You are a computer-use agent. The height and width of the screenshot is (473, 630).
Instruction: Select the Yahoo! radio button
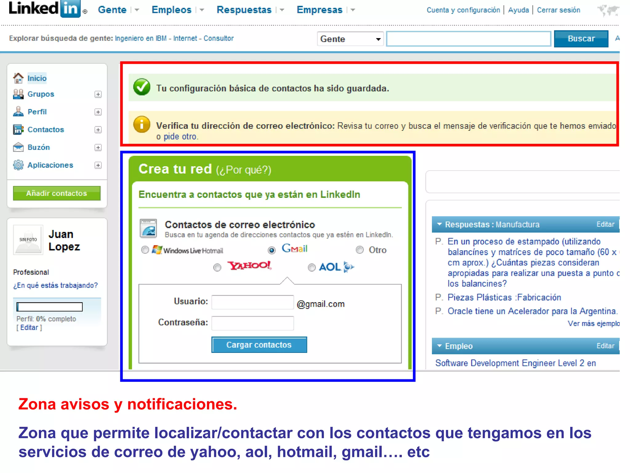coord(217,267)
